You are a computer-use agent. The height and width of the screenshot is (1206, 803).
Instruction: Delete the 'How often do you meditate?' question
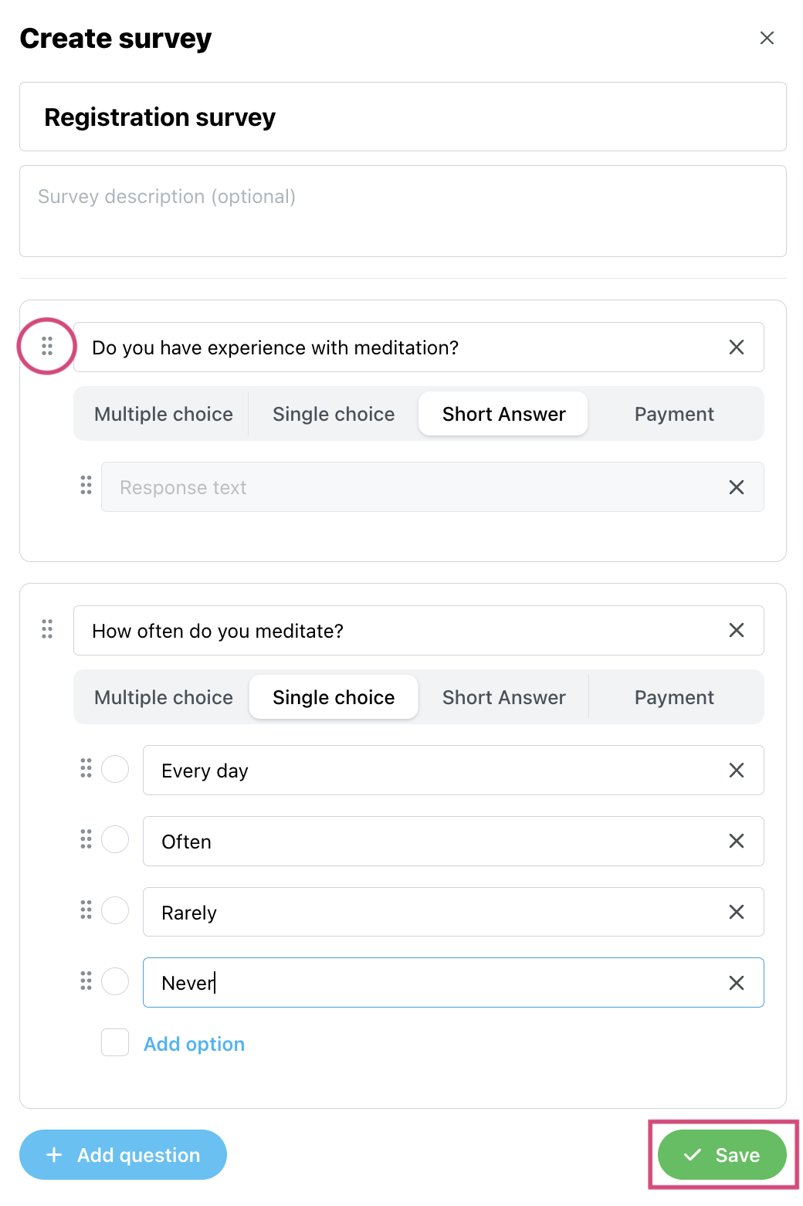(x=737, y=630)
